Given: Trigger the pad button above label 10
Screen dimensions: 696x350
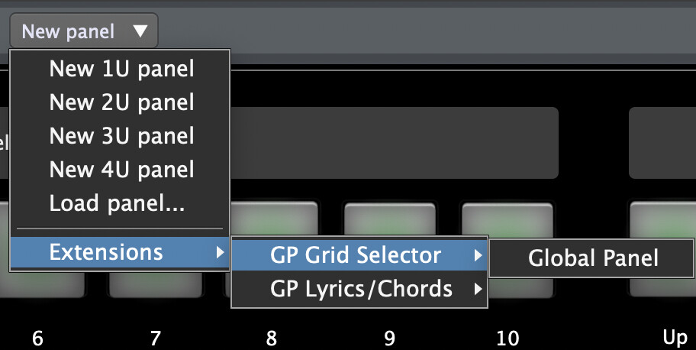Looking at the screenshot, I should coord(507,218).
